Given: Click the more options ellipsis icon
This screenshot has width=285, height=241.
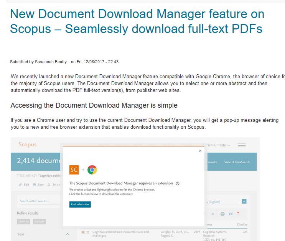Looking at the screenshot, I should [212, 214].
